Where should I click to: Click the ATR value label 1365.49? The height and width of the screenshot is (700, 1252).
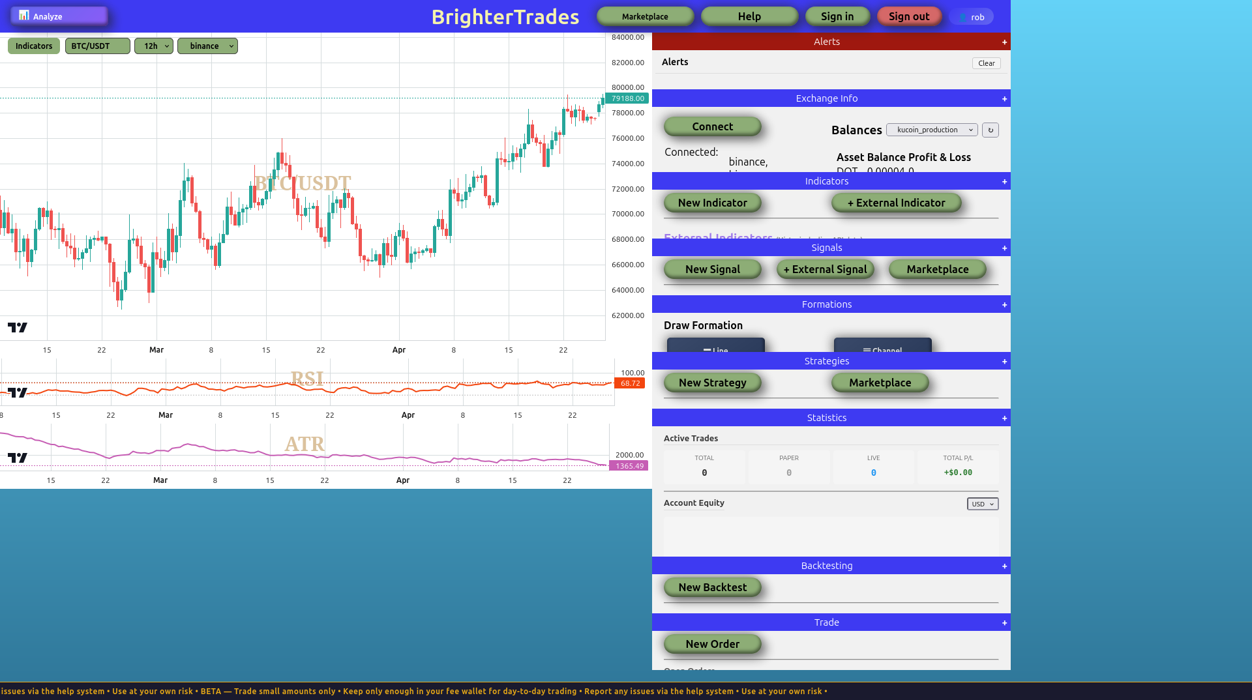(x=629, y=466)
